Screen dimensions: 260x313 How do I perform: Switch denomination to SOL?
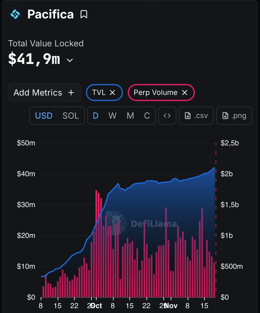click(x=71, y=116)
